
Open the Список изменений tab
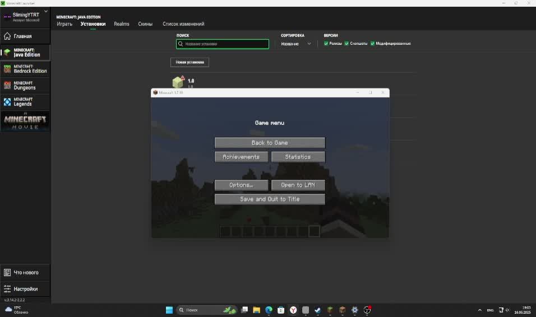(183, 24)
